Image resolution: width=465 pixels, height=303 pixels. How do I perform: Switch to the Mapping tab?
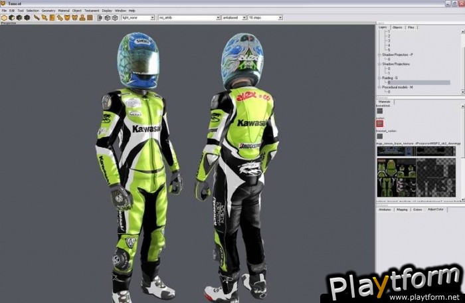pos(402,210)
